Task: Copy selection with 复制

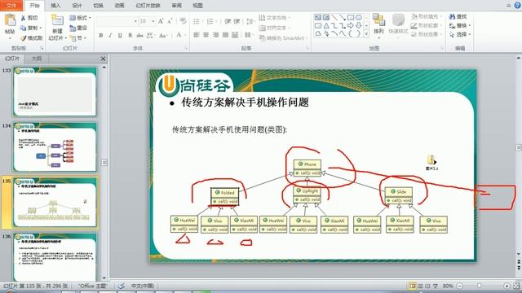Action: pos(31,28)
